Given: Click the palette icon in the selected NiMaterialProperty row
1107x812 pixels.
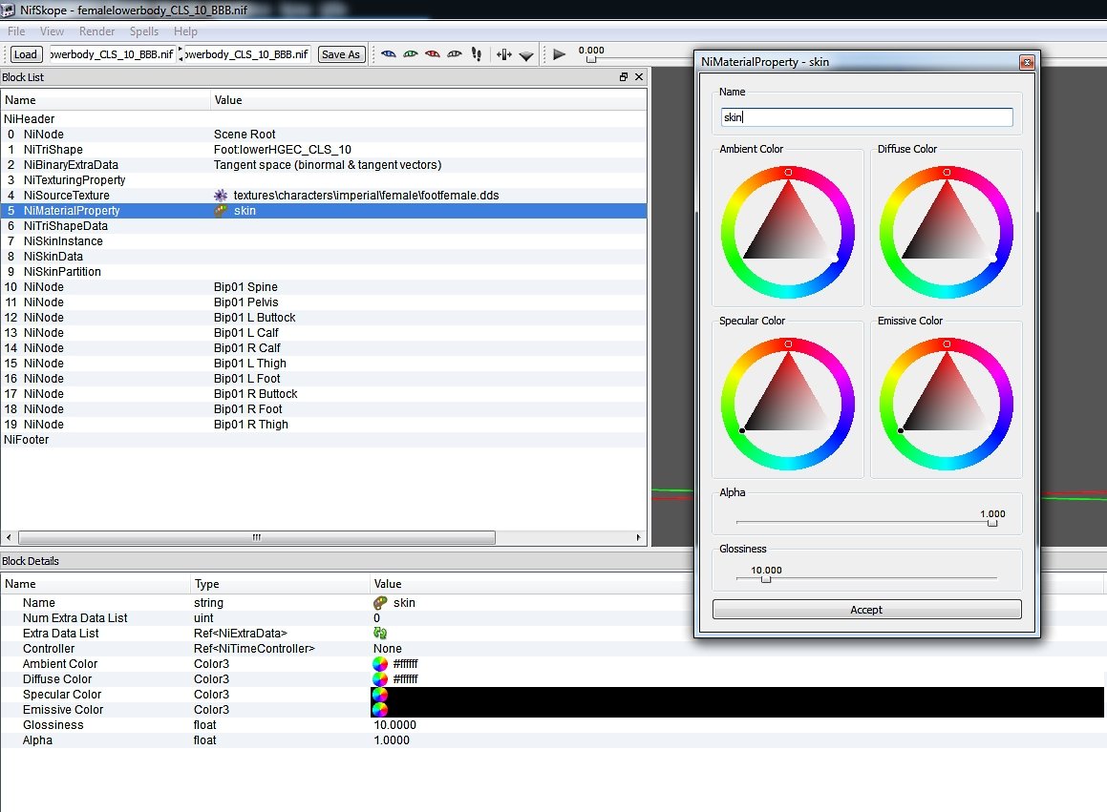Looking at the screenshot, I should (x=221, y=210).
